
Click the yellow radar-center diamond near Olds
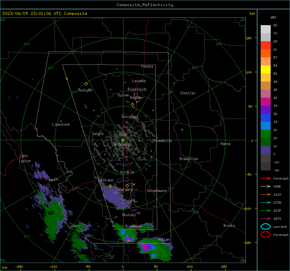[x=123, y=140]
